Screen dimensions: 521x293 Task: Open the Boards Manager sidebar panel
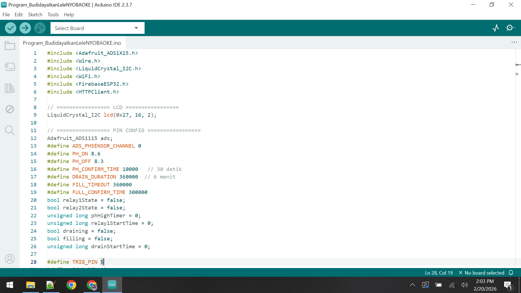(10, 67)
